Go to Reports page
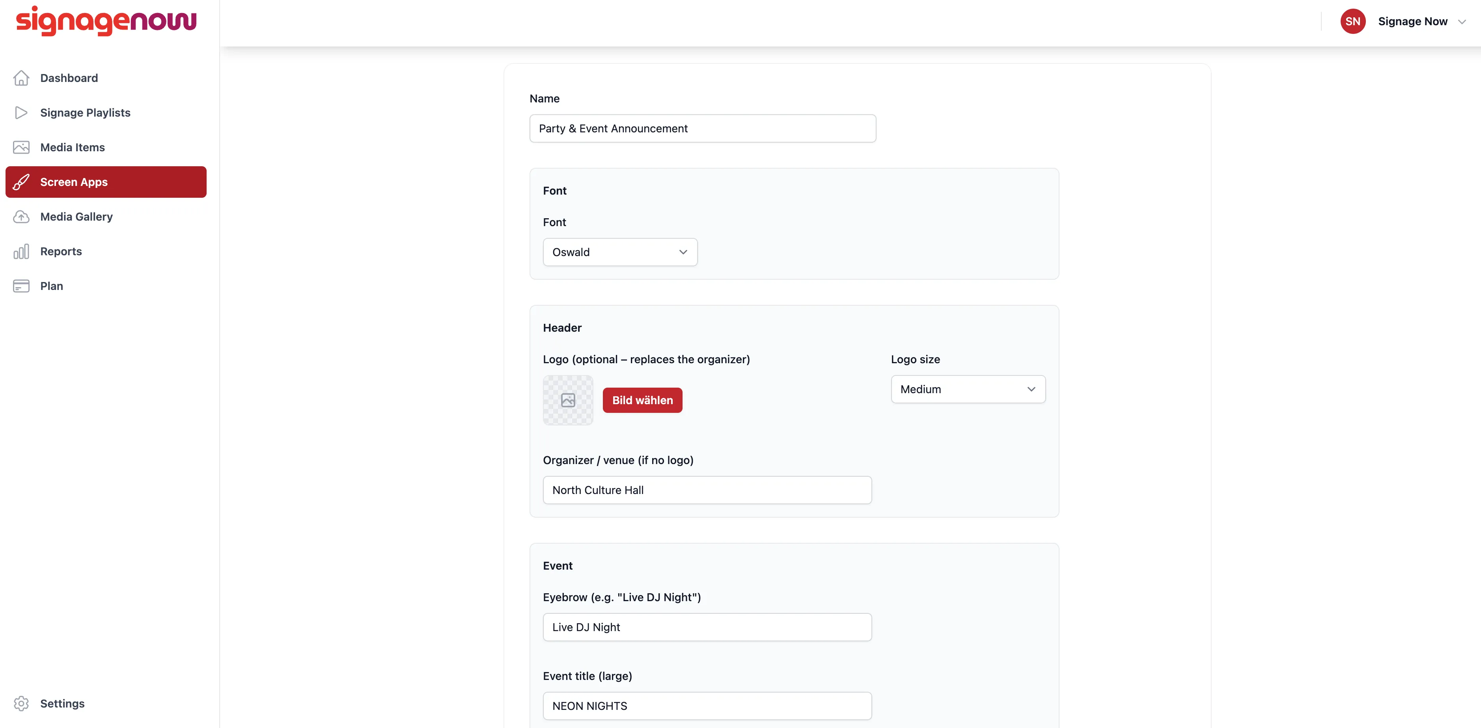The width and height of the screenshot is (1481, 728). 106,251
